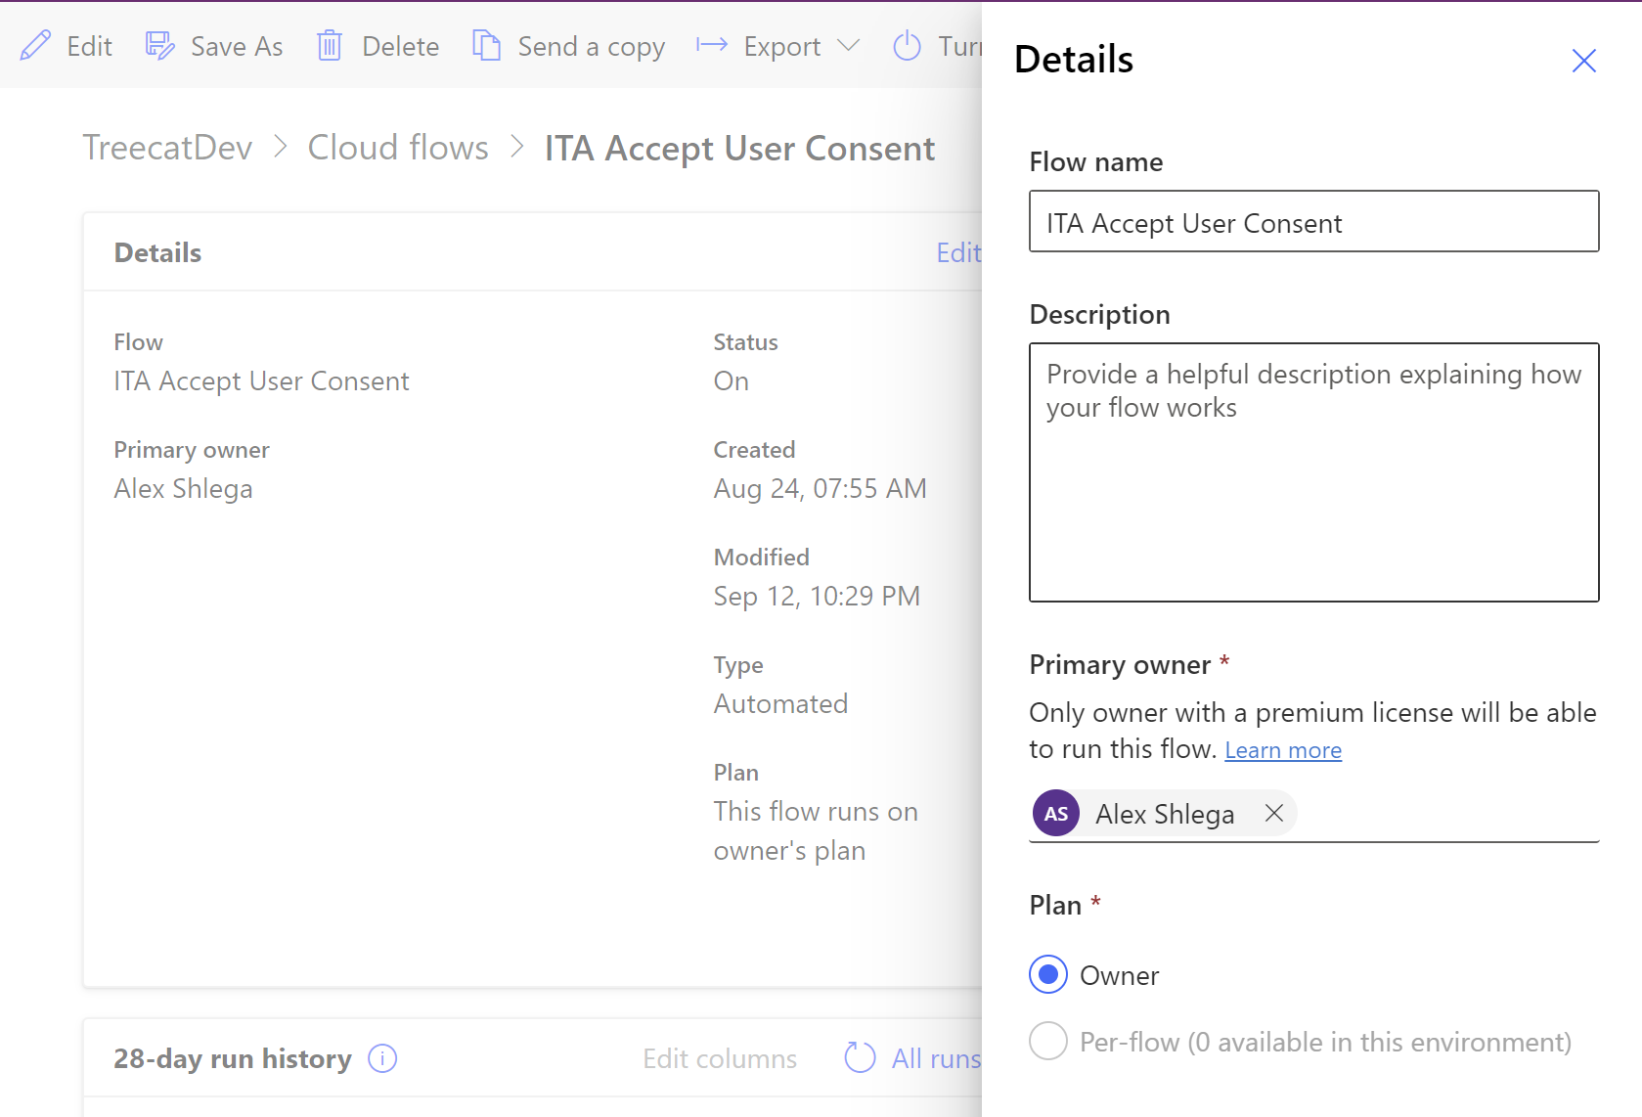Viewport: 1642px width, 1117px height.
Task: Select the Owner plan radio button
Action: (1047, 974)
